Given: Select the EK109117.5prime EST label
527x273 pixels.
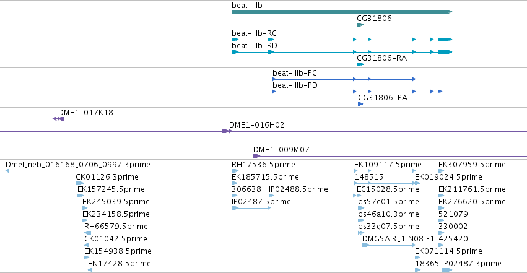Looking at the screenshot, I should [x=388, y=165].
